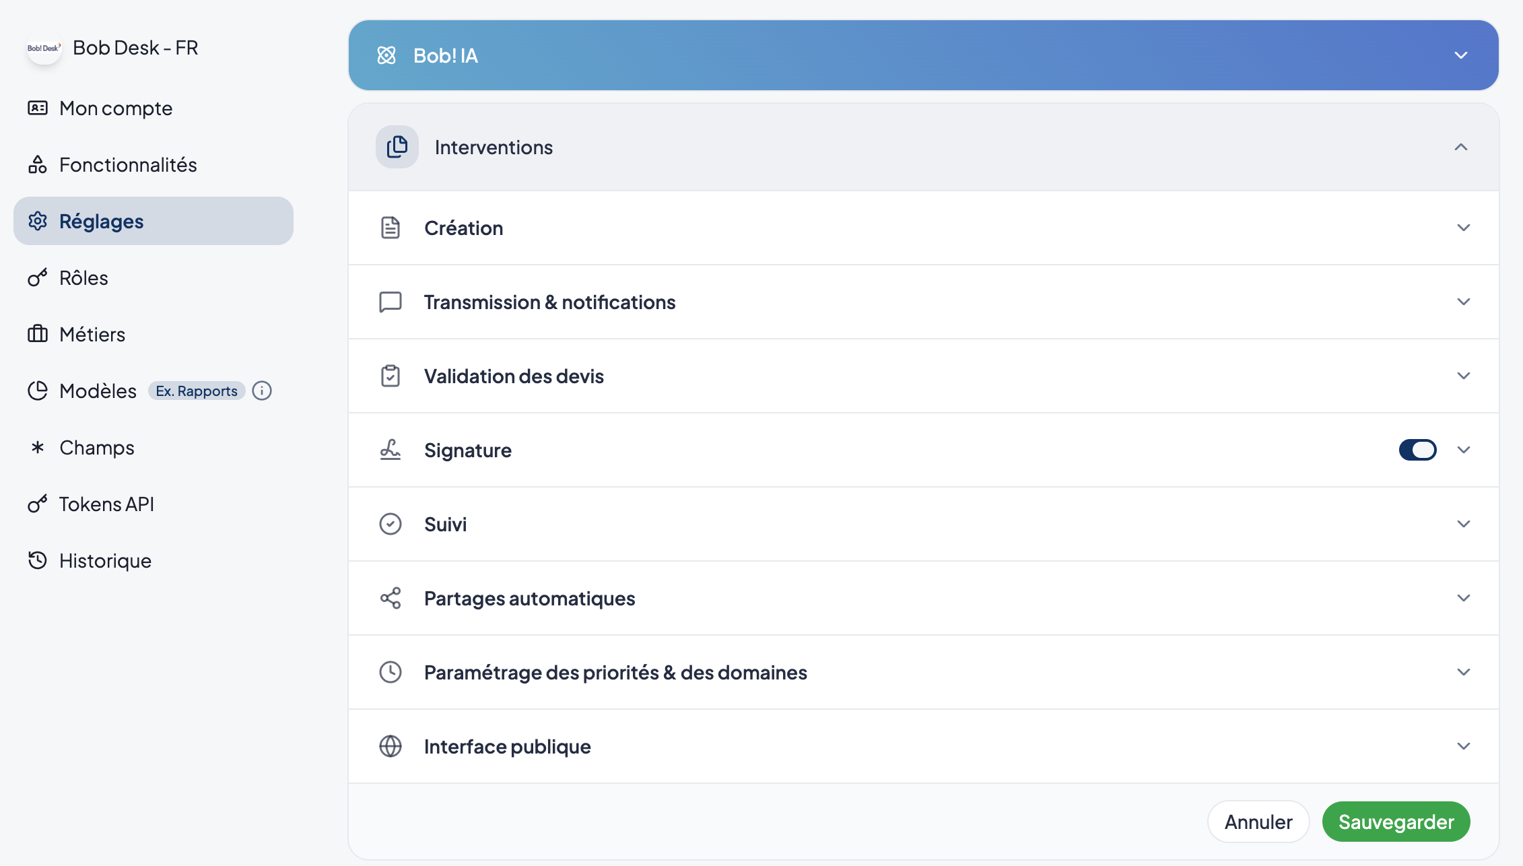Click the Réglages gear icon
The height and width of the screenshot is (866, 1523).
pos(38,221)
